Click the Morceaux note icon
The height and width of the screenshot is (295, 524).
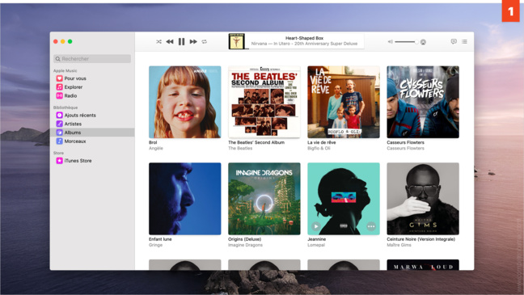click(x=59, y=141)
